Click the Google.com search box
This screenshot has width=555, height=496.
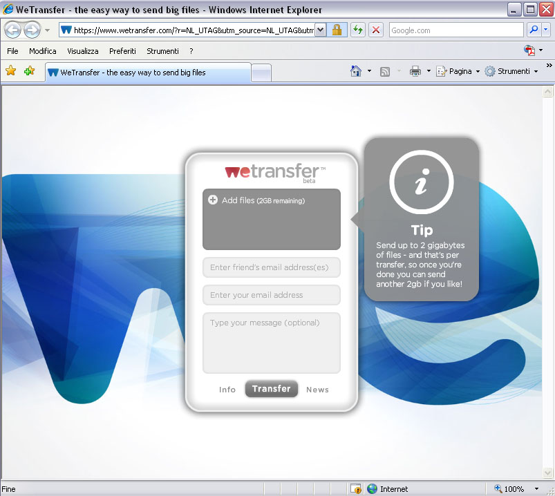[x=456, y=30]
